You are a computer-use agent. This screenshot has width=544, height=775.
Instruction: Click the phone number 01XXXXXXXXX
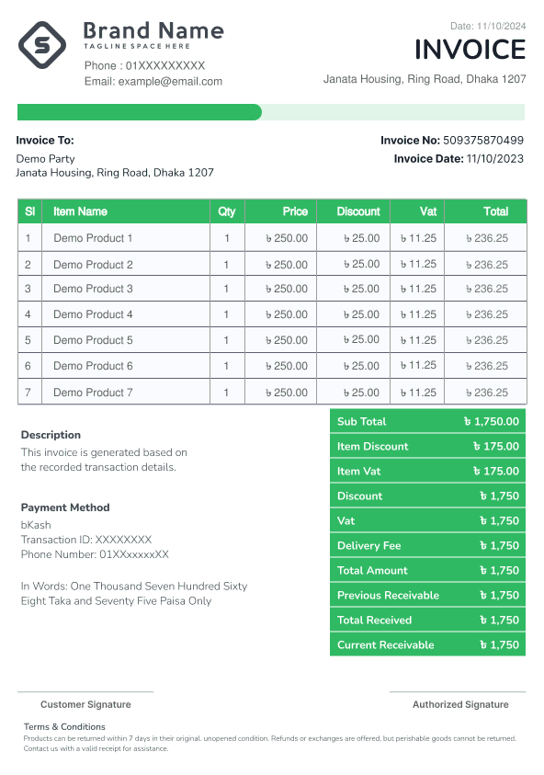pyautogui.click(x=165, y=66)
